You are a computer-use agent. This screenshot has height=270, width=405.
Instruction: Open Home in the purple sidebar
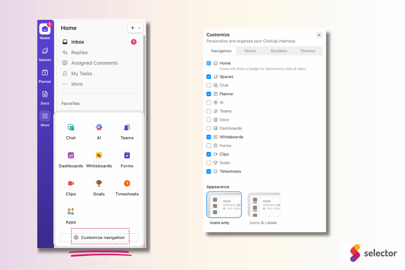click(45, 32)
